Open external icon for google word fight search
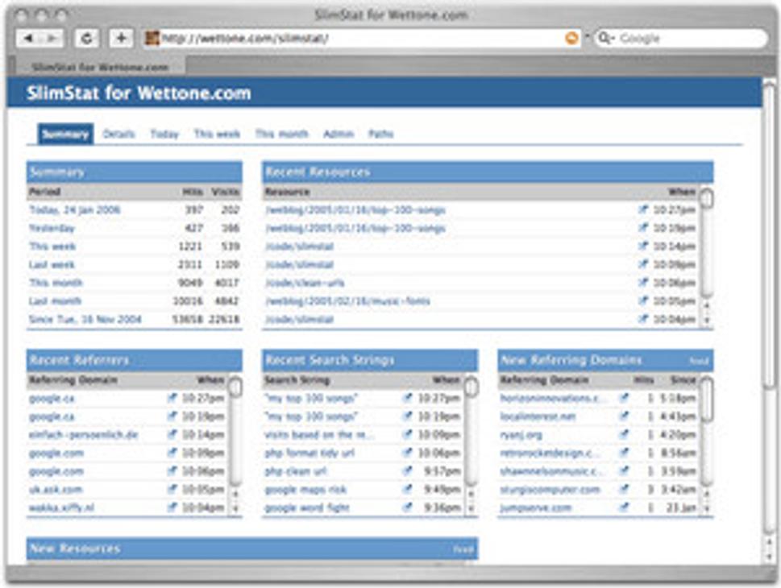The height and width of the screenshot is (588, 781). (408, 507)
